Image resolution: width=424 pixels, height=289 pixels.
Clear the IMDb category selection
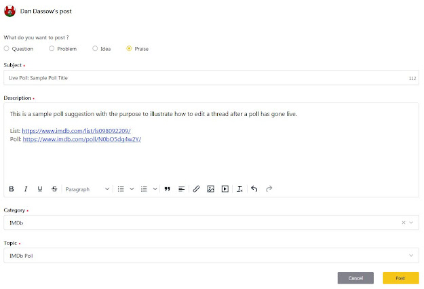click(404, 223)
